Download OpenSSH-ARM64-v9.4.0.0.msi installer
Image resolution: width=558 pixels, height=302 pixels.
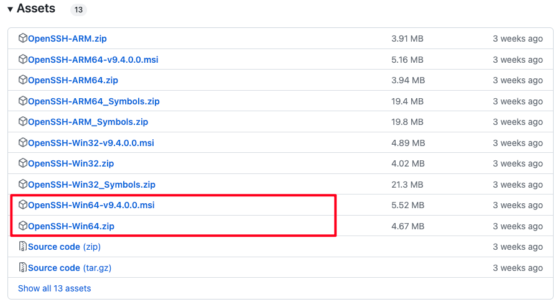[93, 59]
